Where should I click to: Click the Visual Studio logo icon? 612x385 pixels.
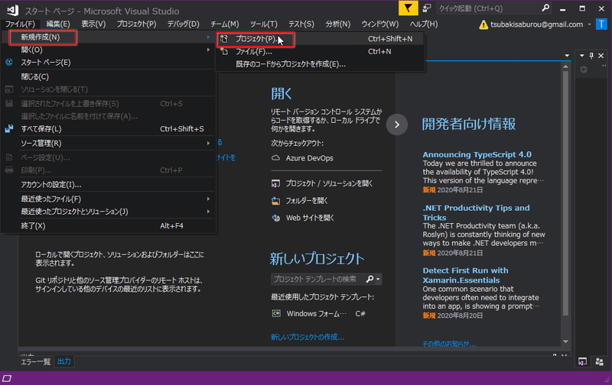coord(12,10)
